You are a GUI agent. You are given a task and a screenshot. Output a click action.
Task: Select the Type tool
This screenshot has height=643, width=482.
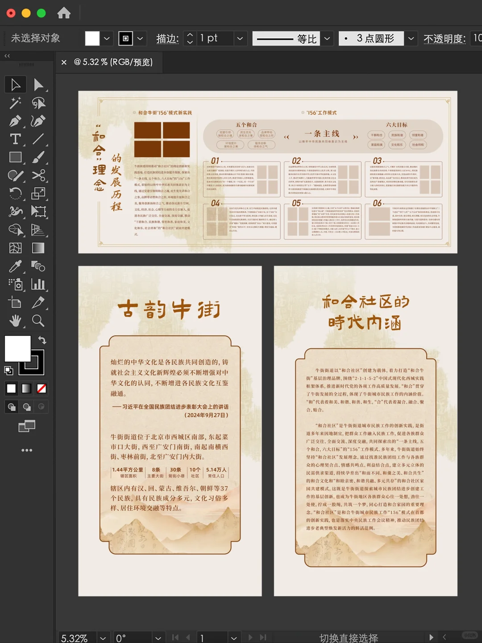(15, 139)
